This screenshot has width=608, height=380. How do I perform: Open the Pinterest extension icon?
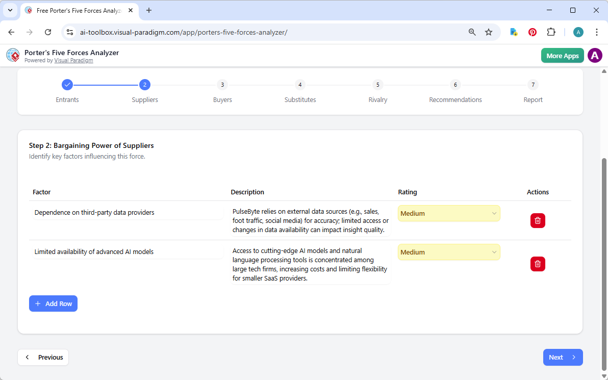(532, 32)
